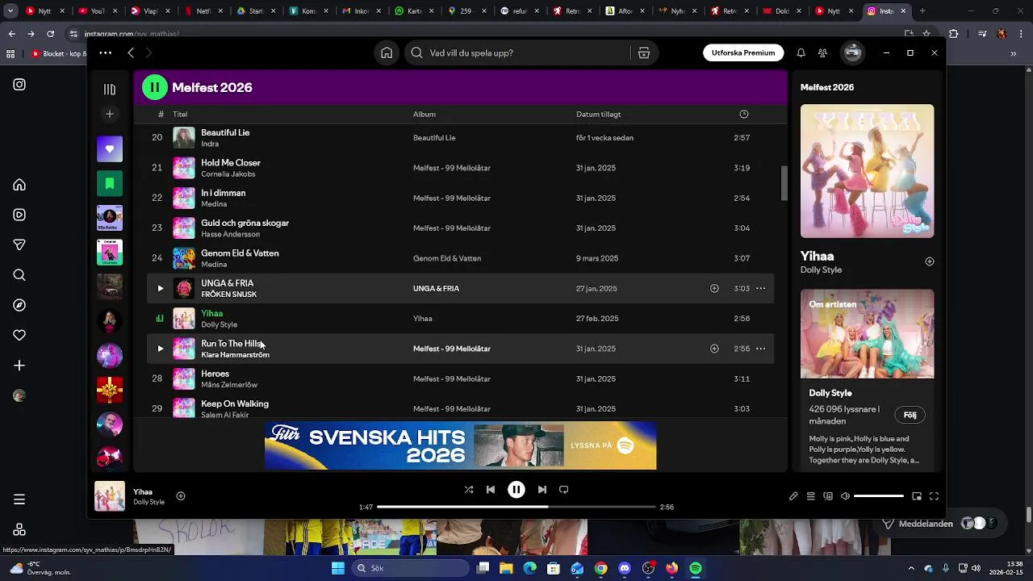Viewport: 1033px width, 581px height.
Task: Switch to Inkorg Gmail browser tab
Action: (360, 11)
